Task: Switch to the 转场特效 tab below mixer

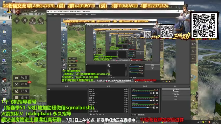Action: click(x=141, y=115)
